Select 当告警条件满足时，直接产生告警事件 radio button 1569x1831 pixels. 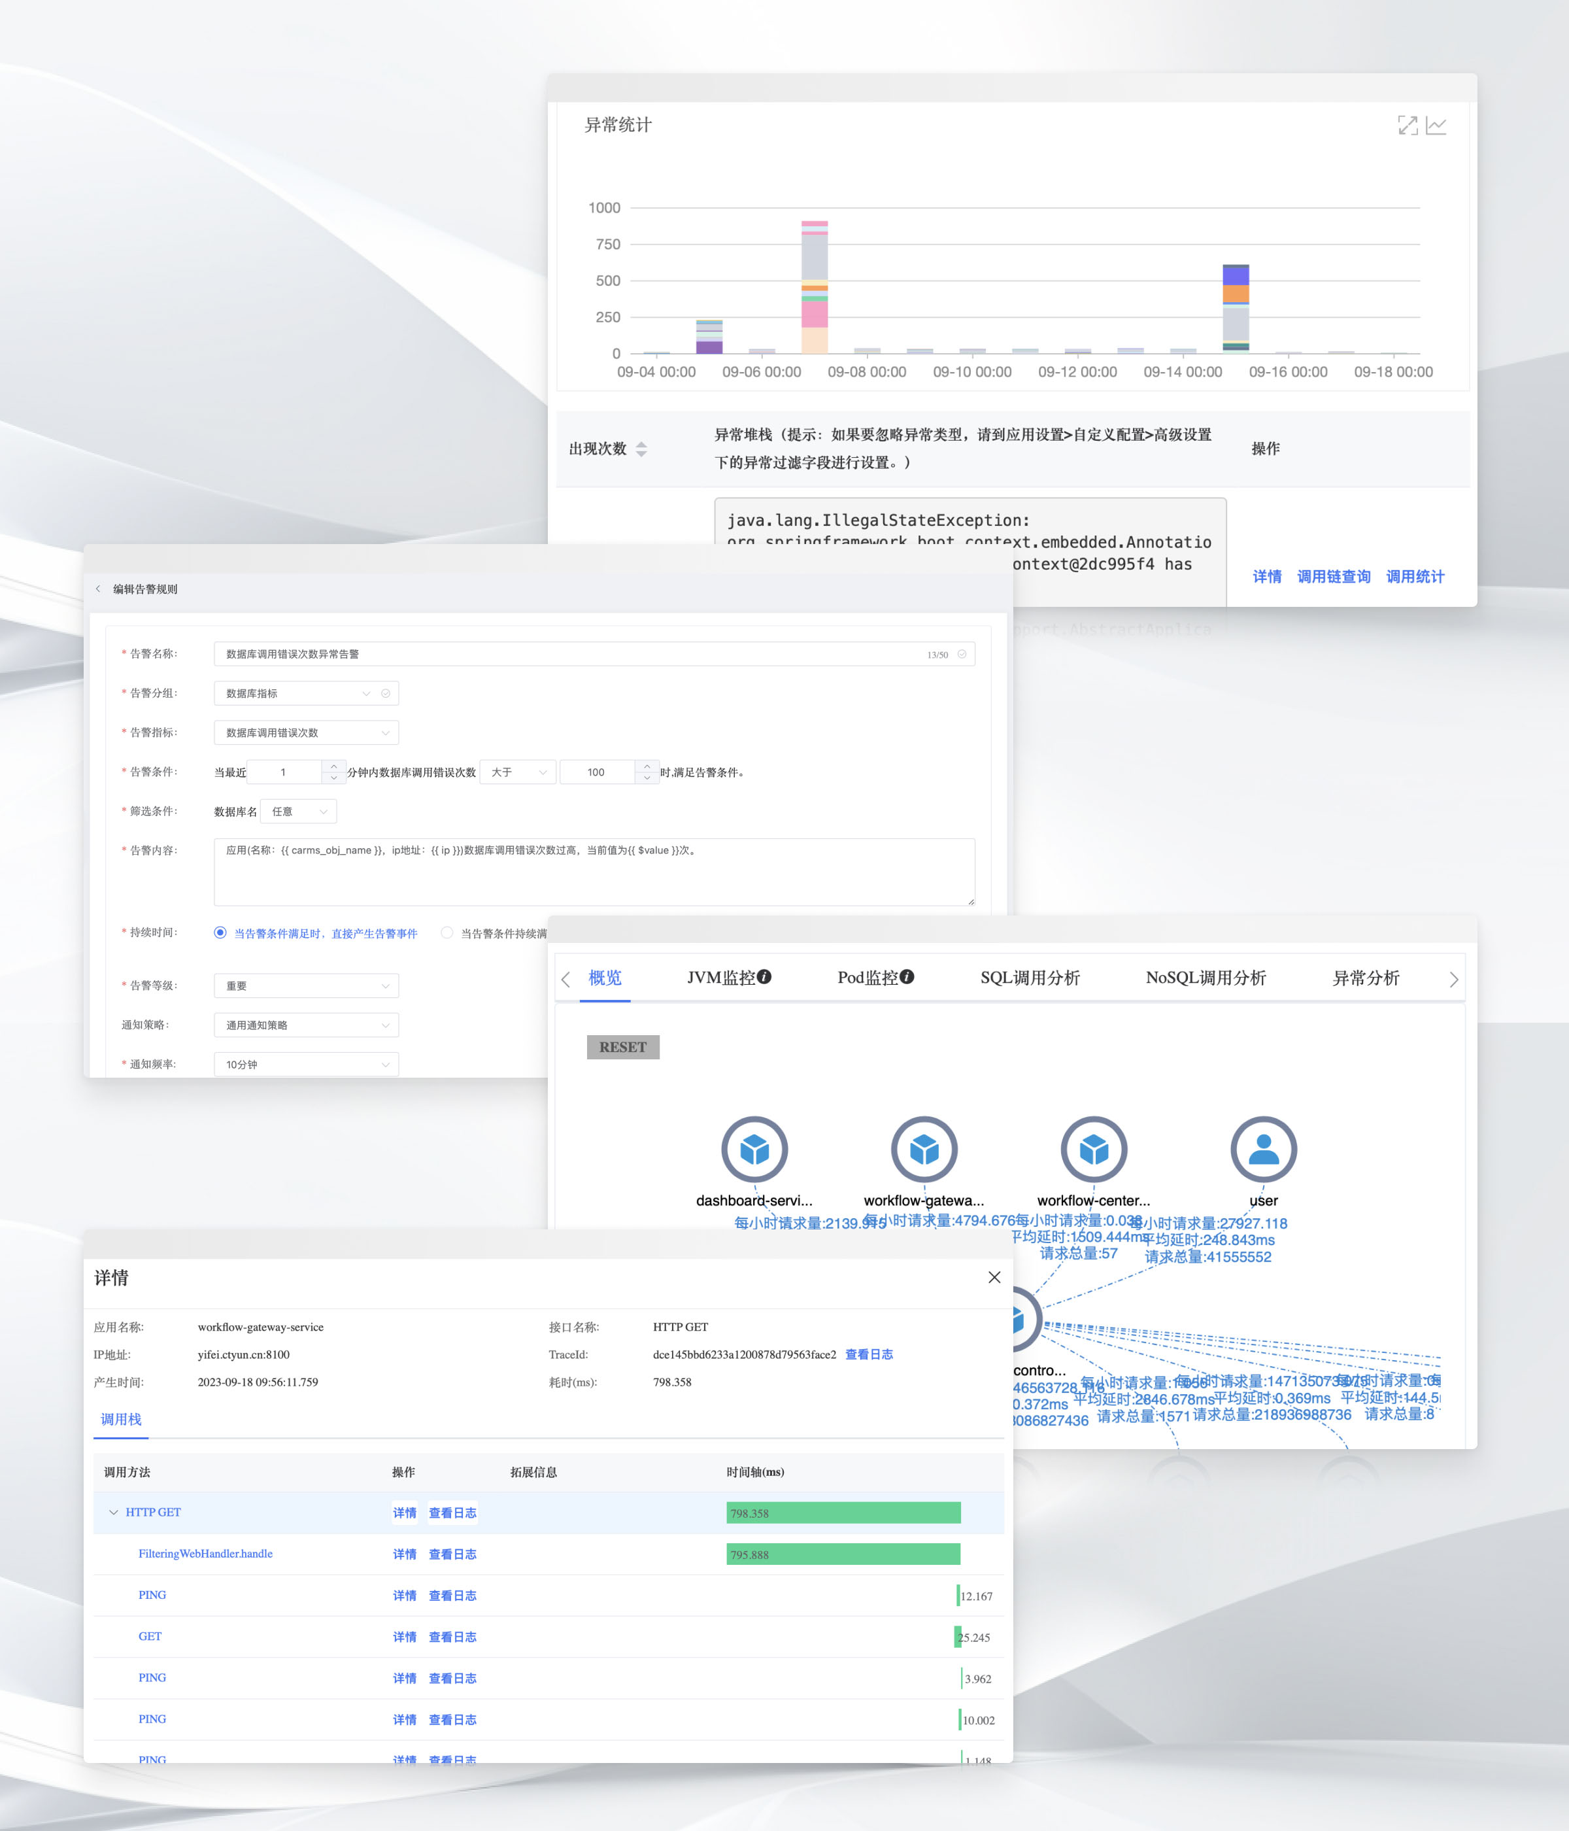click(x=220, y=933)
